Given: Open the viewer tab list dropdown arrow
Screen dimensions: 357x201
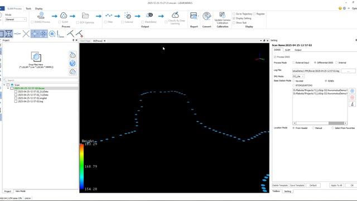Looking at the screenshot, I should pyautogui.click(x=260, y=41).
